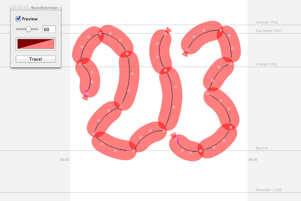Screen dimensions: 301x201
Task: Select middle stroke's end node at cap height
Action: click(x=166, y=33)
